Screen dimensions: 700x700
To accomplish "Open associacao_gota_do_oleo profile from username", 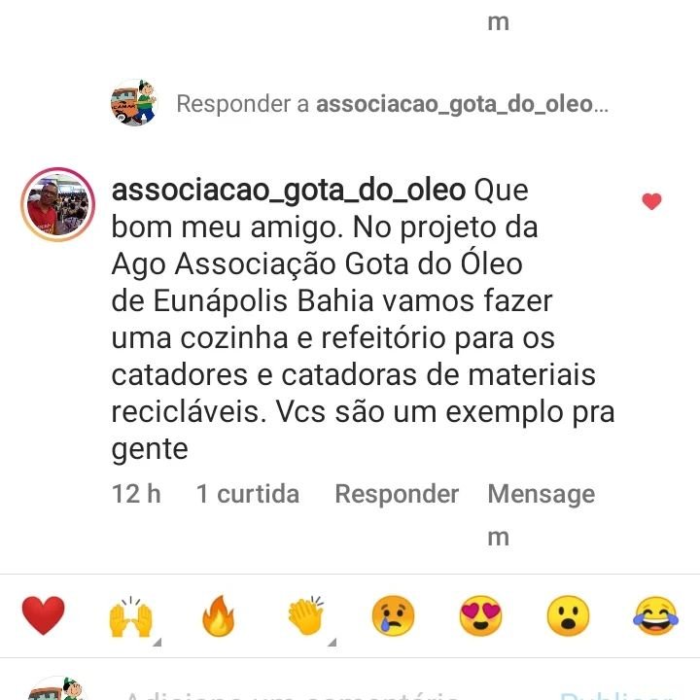I will 289,191.
